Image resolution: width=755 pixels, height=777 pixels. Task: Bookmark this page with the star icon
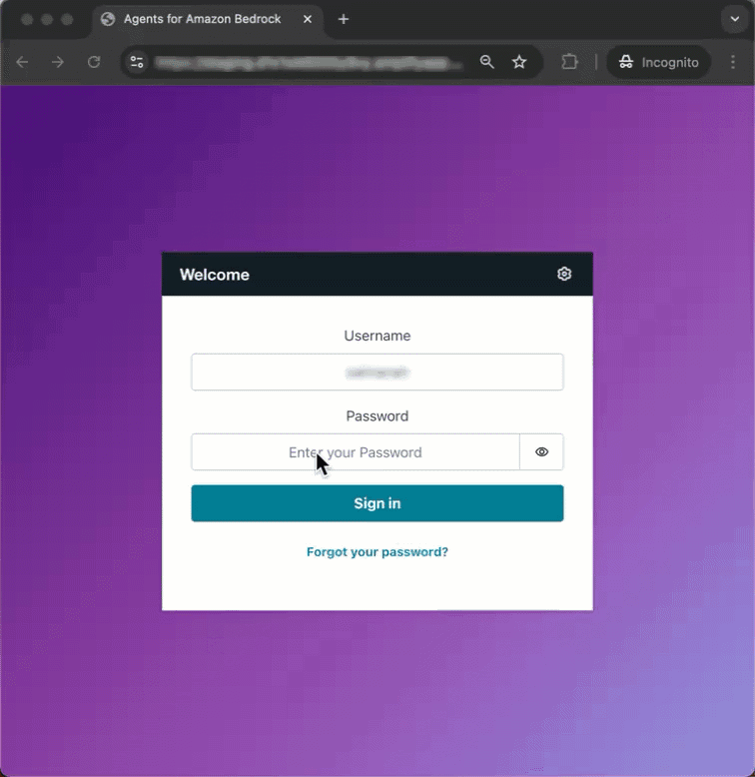[518, 62]
